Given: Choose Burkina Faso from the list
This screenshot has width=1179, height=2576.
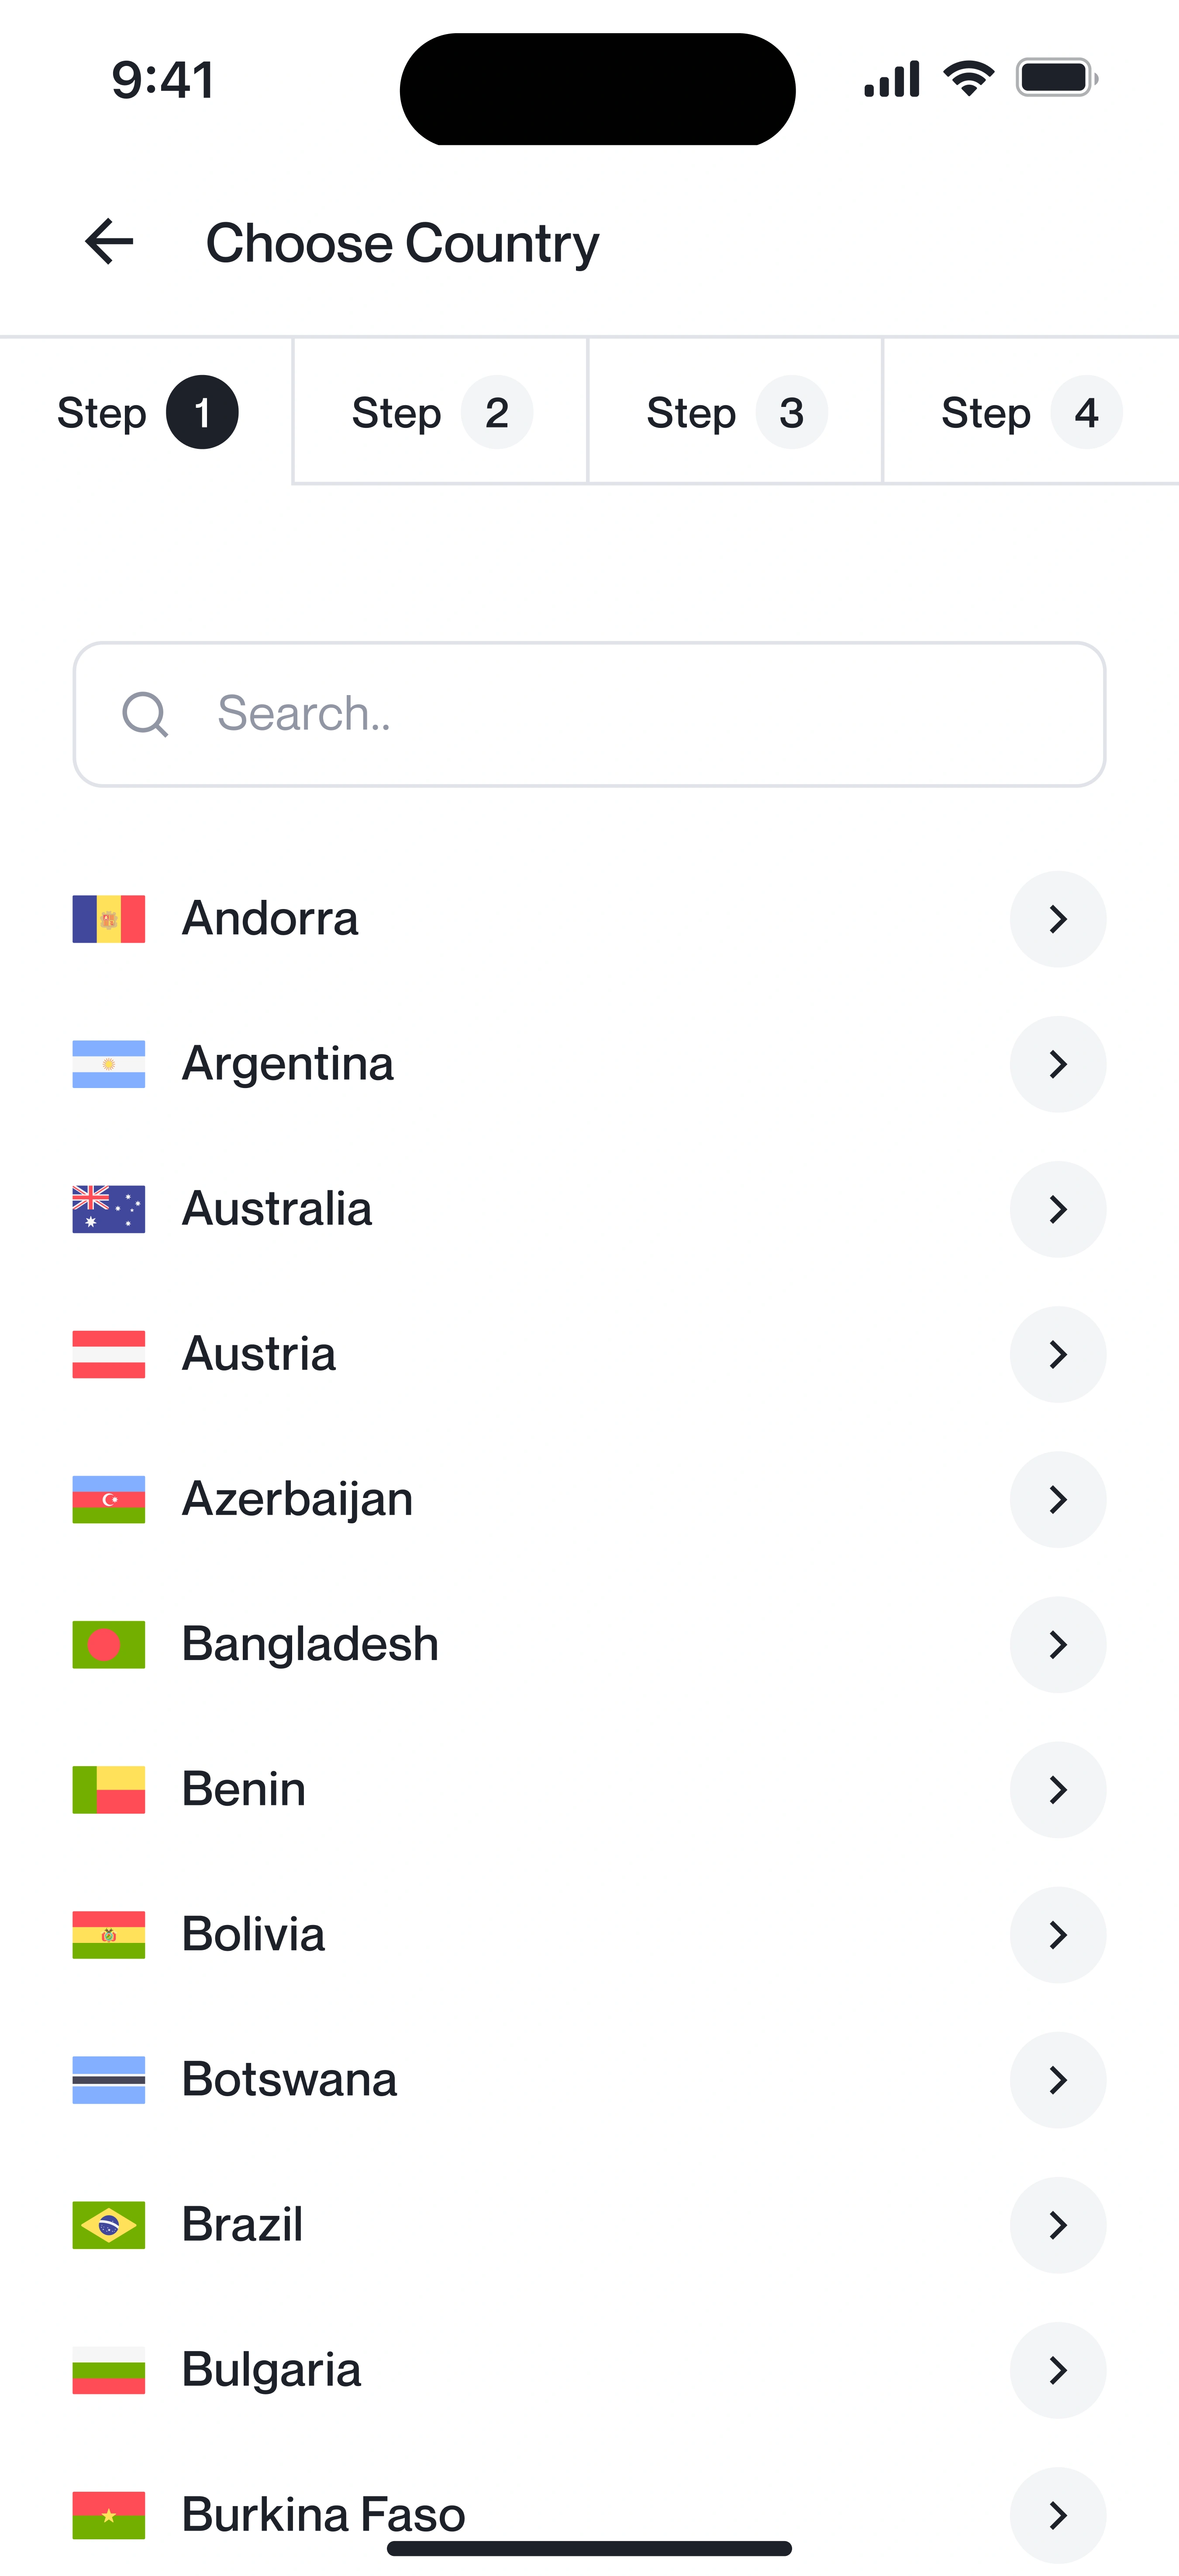Looking at the screenshot, I should coord(323,2513).
